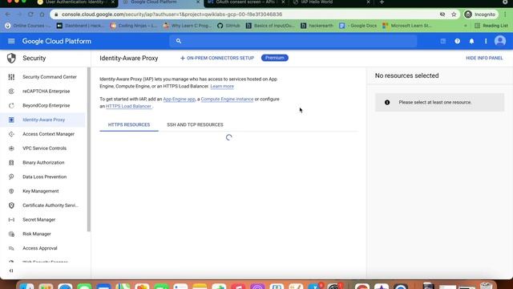Click the BeyondCorp Enterprise icon

click(11, 105)
